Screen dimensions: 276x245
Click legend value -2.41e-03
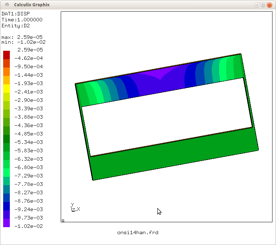tap(28, 92)
